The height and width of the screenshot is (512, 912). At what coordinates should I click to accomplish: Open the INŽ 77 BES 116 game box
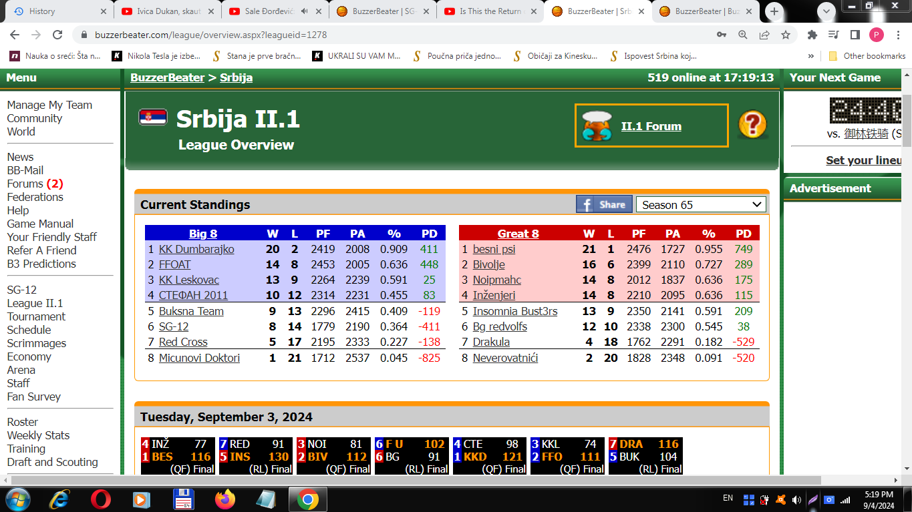pyautogui.click(x=178, y=456)
